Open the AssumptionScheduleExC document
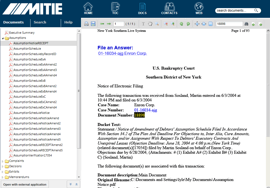Screen dimensions: 270x188 click(29, 97)
